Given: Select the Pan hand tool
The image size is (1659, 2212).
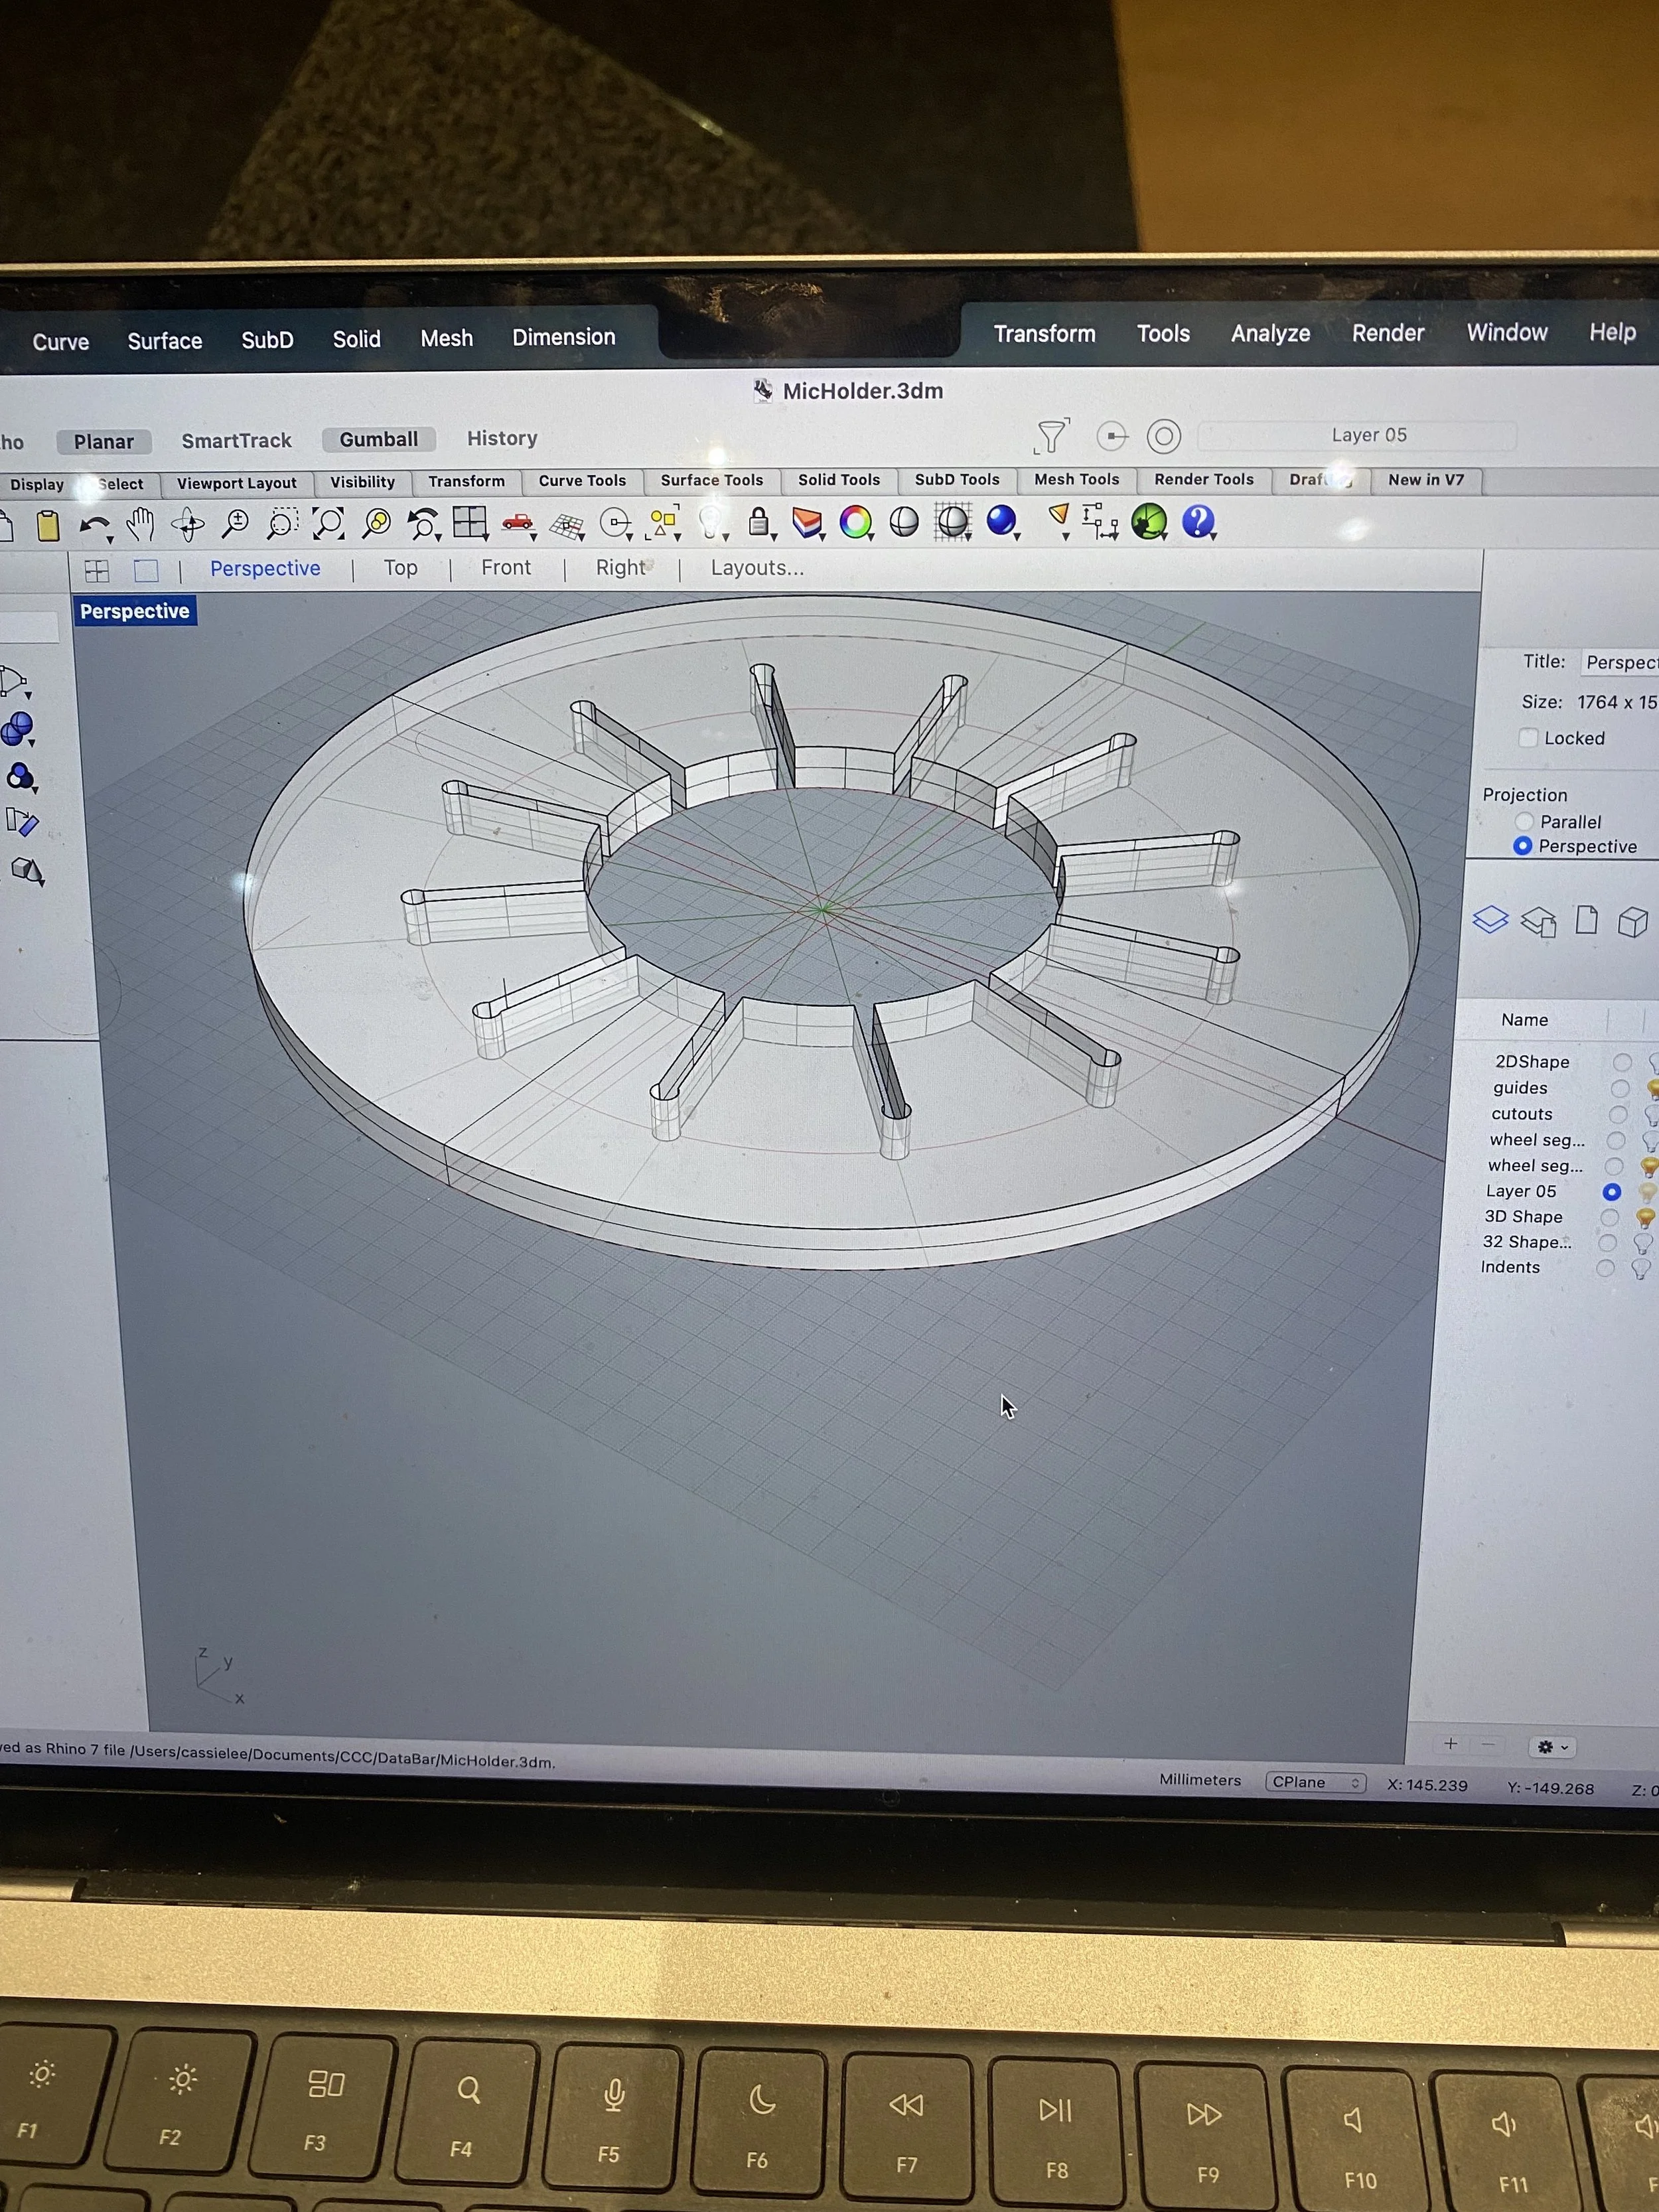Looking at the screenshot, I should pyautogui.click(x=140, y=524).
